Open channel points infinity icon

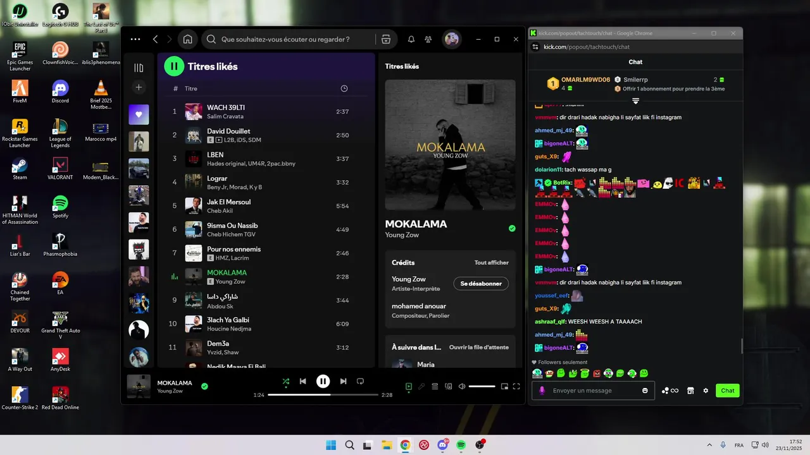click(670, 391)
